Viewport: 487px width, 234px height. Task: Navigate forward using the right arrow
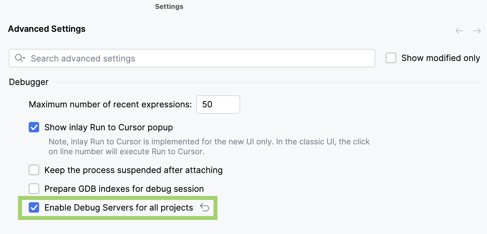pyautogui.click(x=477, y=30)
